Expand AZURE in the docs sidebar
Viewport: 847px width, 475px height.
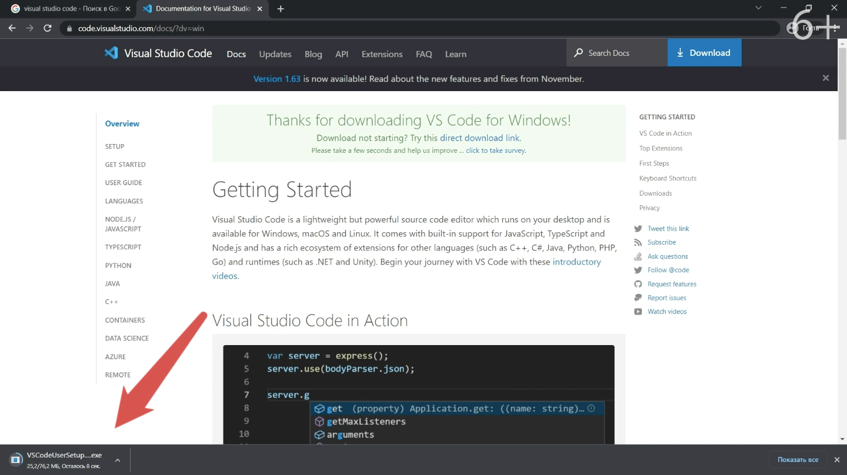tap(115, 357)
